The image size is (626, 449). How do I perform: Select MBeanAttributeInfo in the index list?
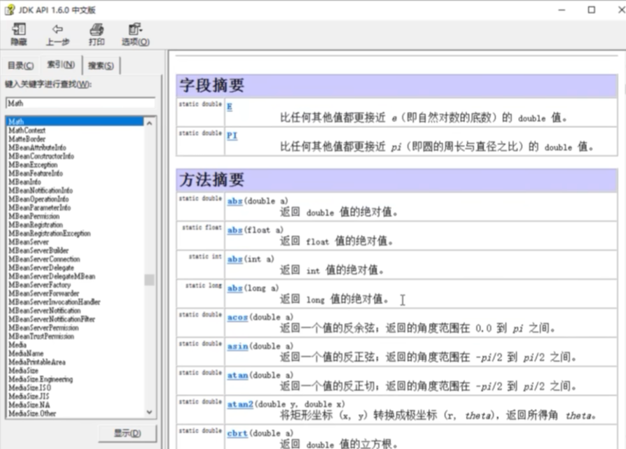coord(37,147)
